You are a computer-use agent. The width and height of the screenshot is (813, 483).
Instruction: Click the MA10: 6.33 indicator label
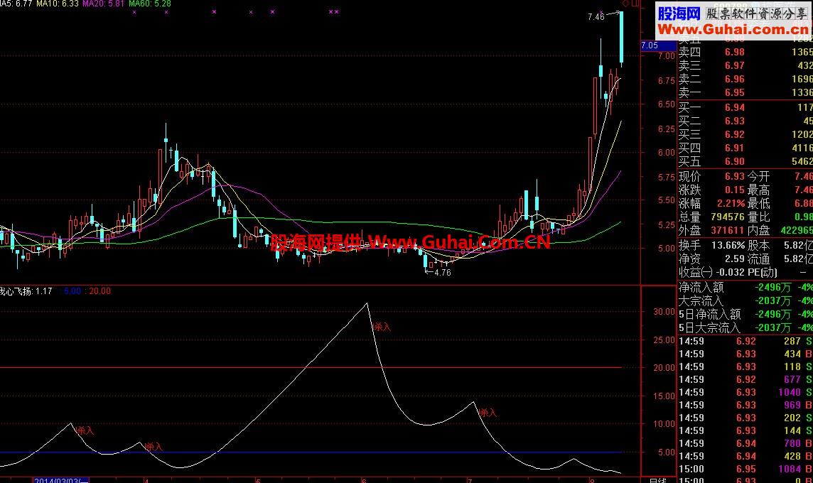click(57, 4)
